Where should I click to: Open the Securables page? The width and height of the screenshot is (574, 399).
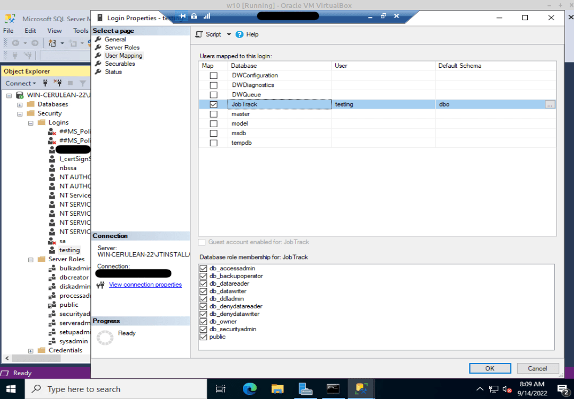[120, 64]
